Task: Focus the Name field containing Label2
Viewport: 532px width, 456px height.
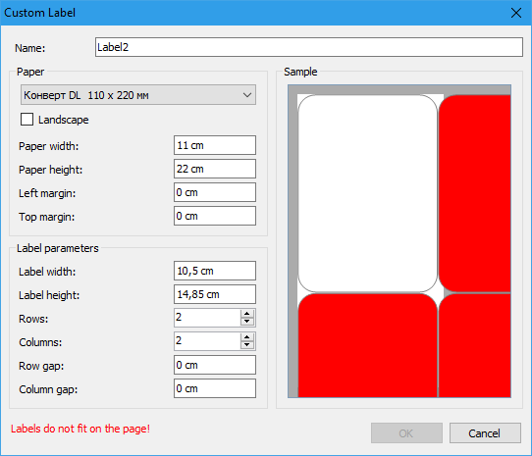Action: click(x=309, y=47)
